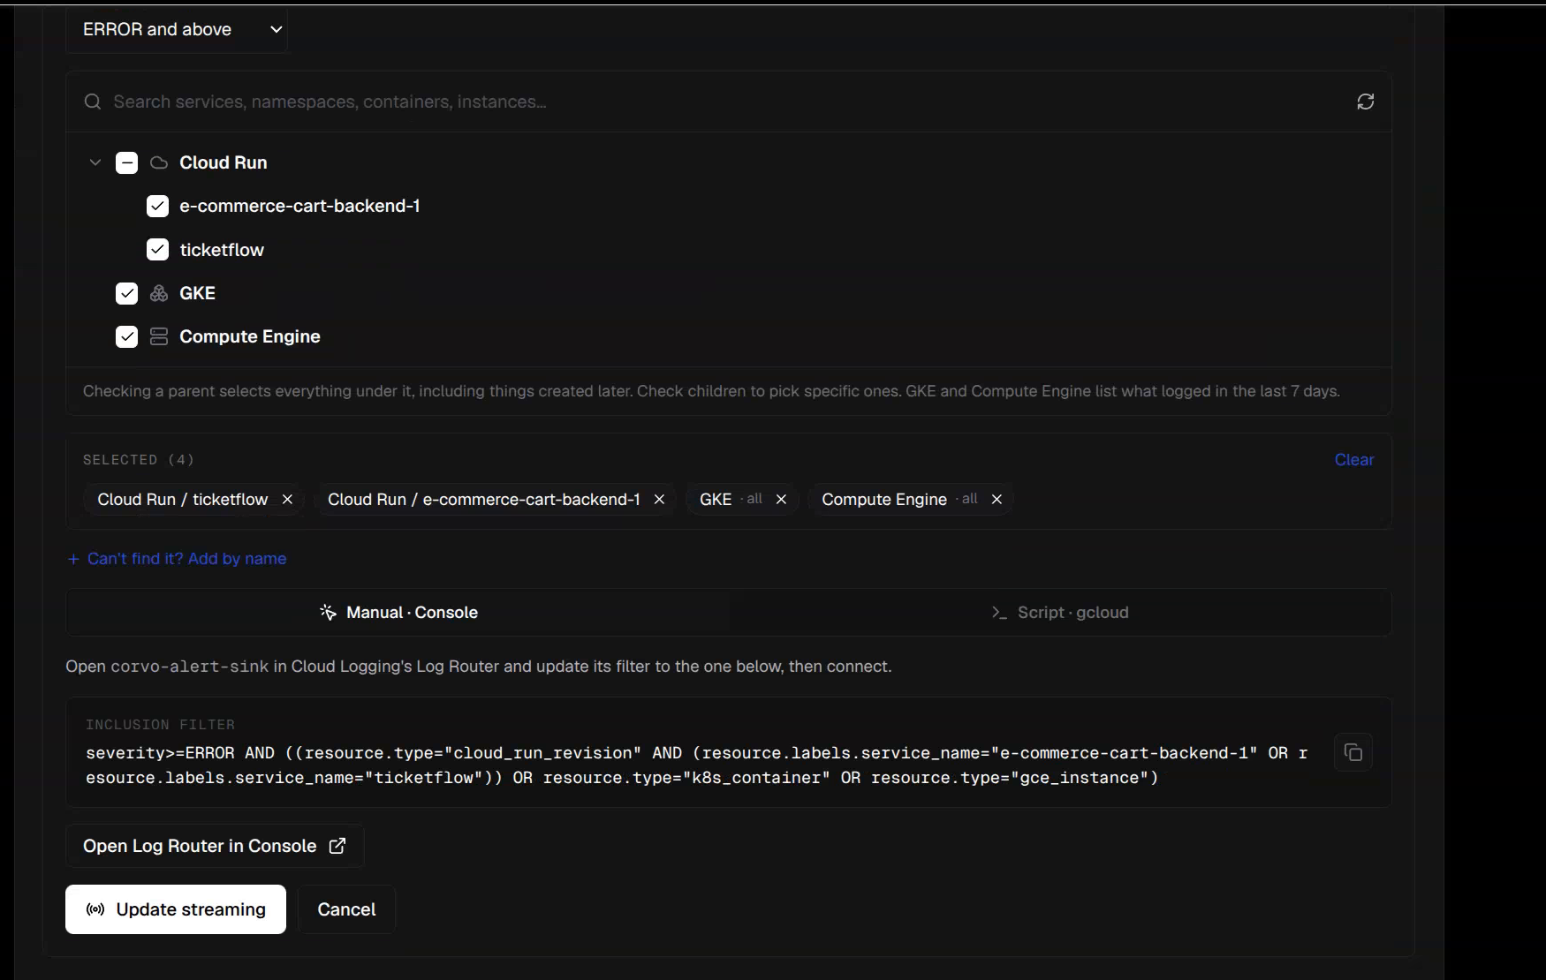Remove the GKE all chip
The width and height of the screenshot is (1546, 980).
781,500
